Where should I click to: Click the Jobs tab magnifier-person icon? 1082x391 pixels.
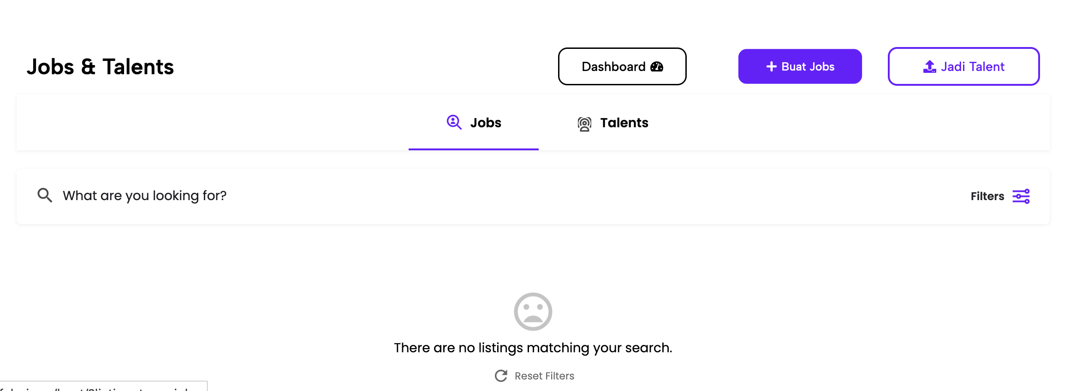click(454, 123)
